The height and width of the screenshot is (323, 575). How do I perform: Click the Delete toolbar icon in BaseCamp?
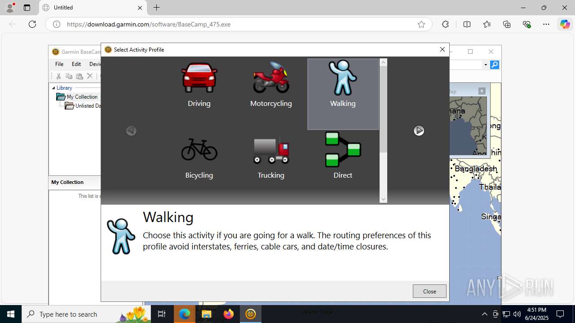pos(89,76)
